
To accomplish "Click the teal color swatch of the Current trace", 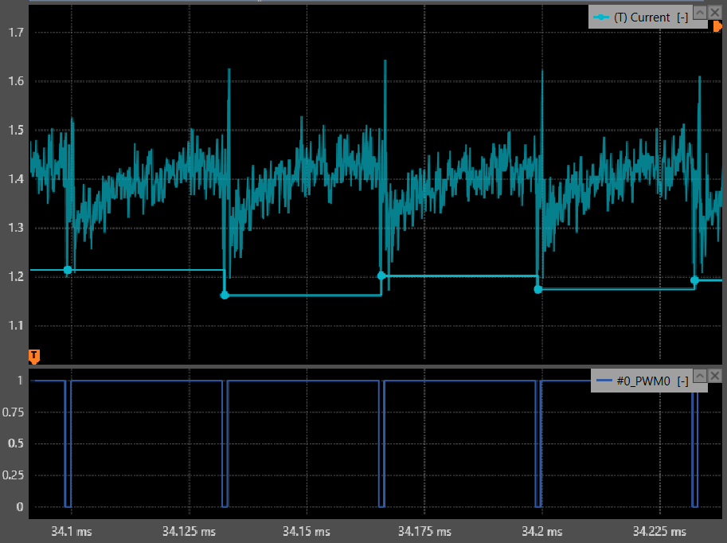I will coord(601,16).
